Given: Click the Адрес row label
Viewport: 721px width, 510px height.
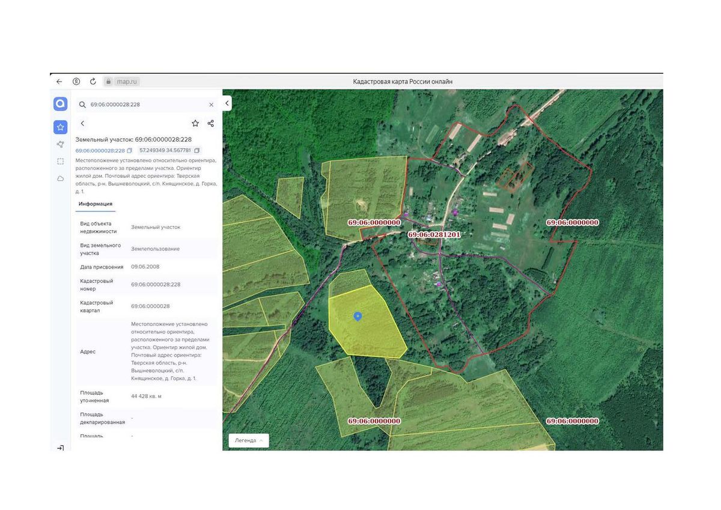Looking at the screenshot, I should (x=88, y=351).
